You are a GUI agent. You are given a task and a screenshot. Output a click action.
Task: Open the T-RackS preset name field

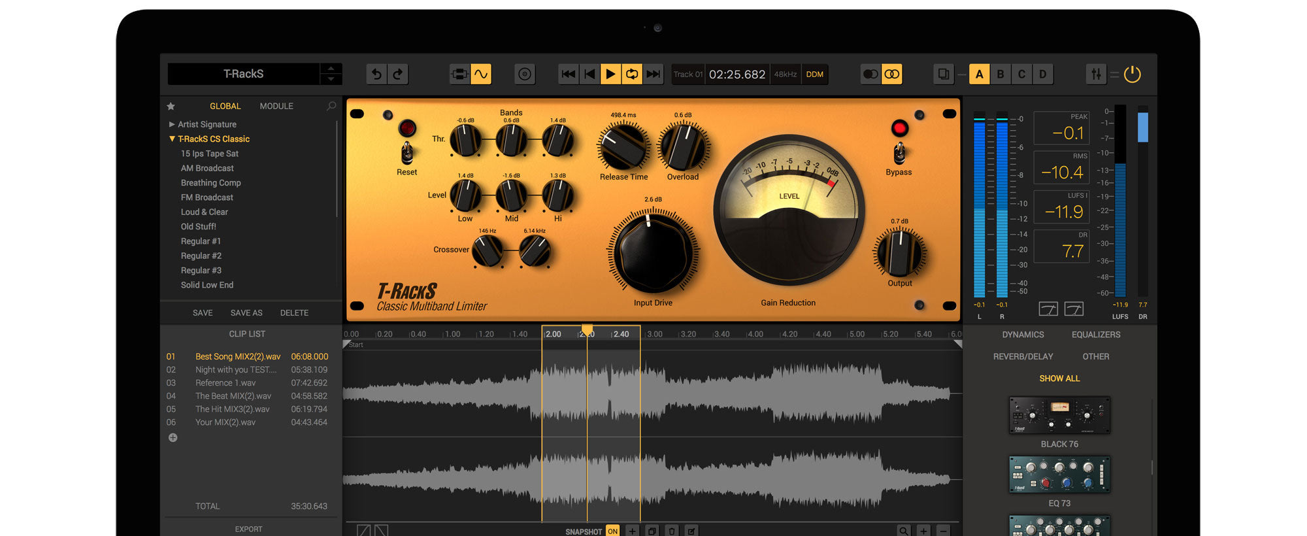[244, 74]
